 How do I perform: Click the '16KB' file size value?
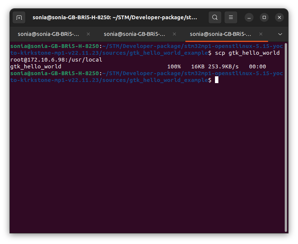pyautogui.click(x=198, y=66)
